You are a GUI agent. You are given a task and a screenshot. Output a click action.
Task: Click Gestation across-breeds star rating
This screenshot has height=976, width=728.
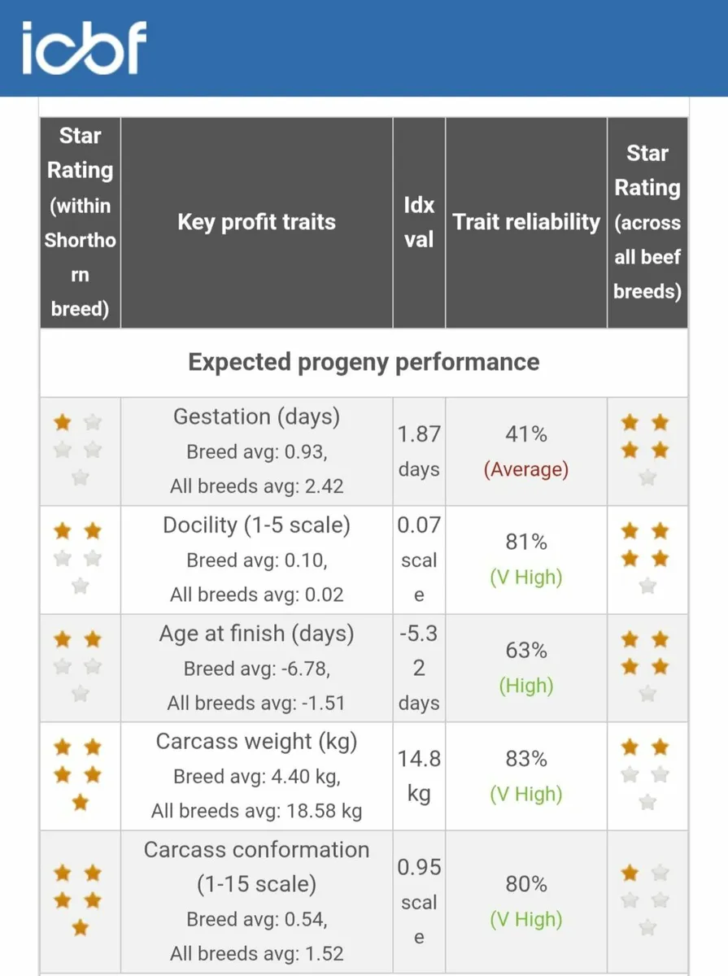646,449
